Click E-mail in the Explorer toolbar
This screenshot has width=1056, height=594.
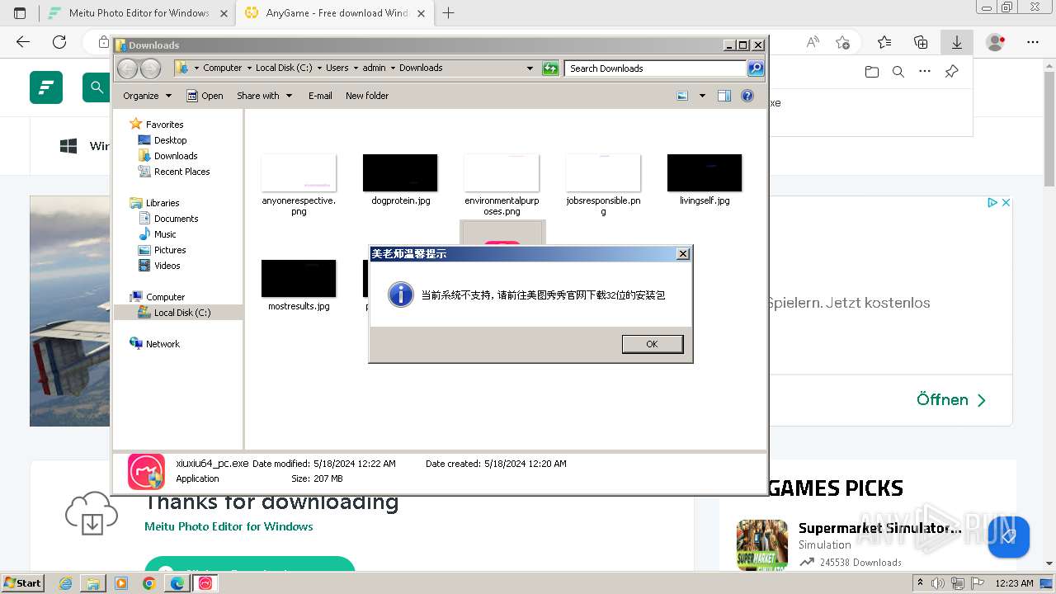tap(320, 96)
